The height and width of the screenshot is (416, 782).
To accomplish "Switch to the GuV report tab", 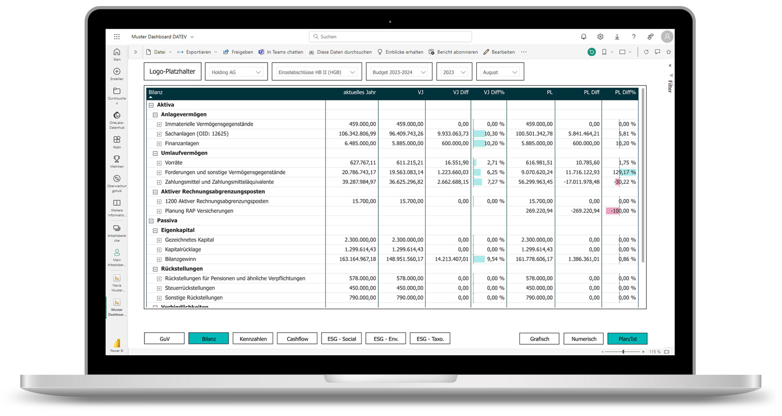I will pos(164,338).
